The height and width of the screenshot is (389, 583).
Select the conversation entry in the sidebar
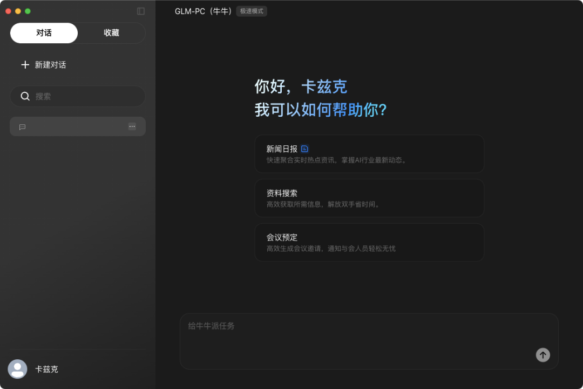[x=78, y=126]
